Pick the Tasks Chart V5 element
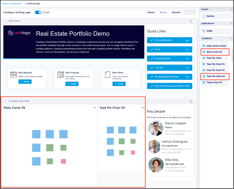The height and width of the screenshot is (189, 234). 215,82
